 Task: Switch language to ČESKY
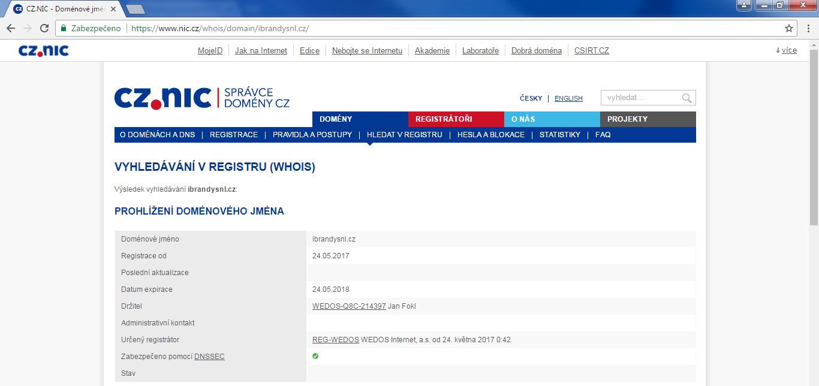[531, 98]
